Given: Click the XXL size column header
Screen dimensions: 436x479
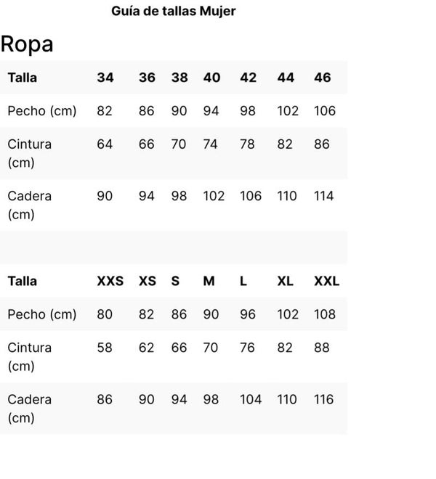Looking at the screenshot, I should (327, 281).
